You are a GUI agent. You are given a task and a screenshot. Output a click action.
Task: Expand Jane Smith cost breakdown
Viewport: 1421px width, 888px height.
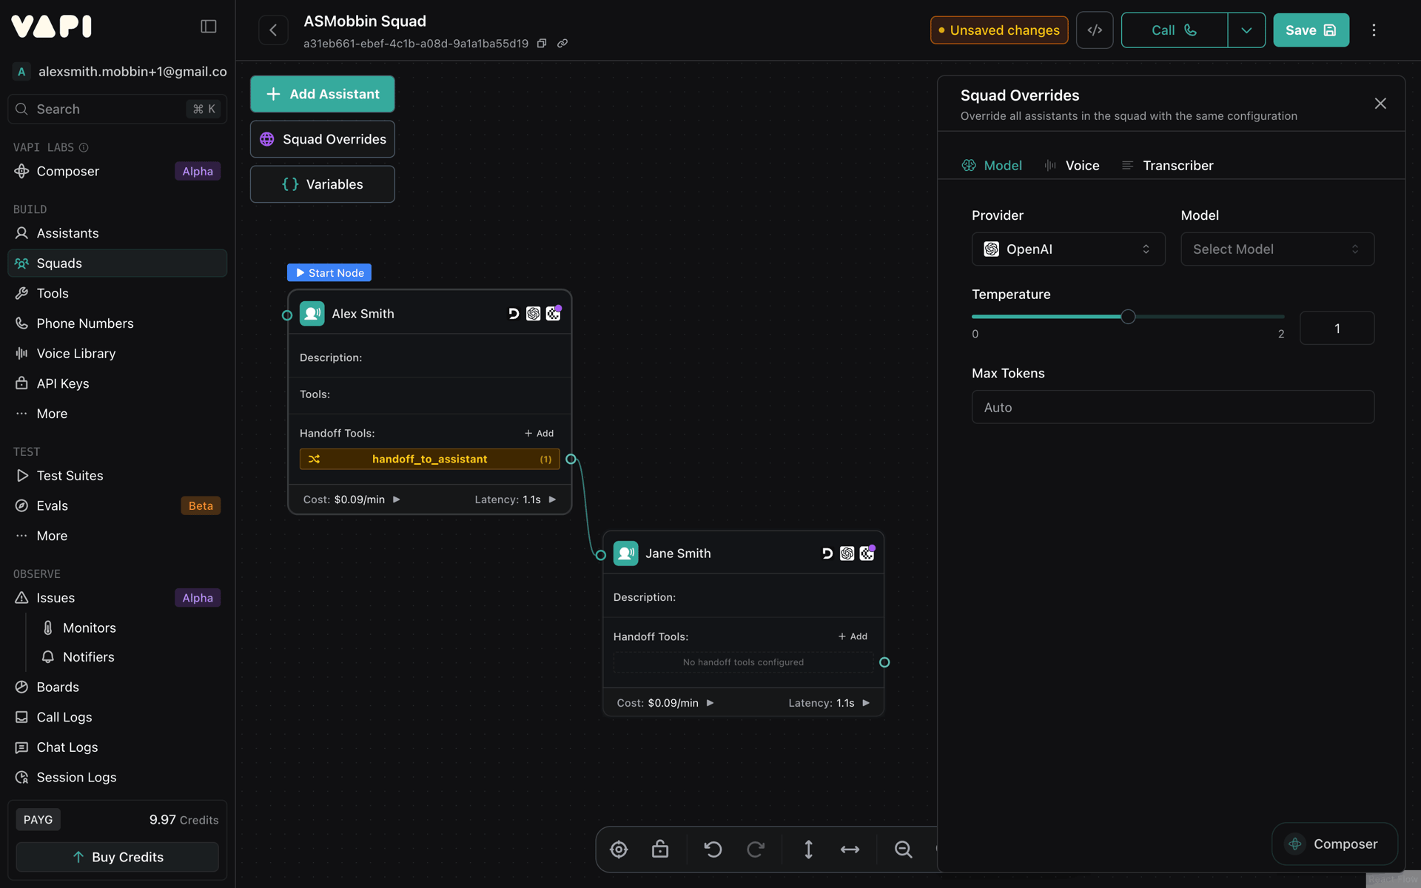[x=710, y=703]
